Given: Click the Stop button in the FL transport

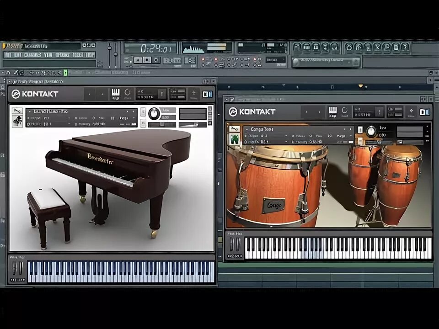Looking at the screenshot, I should point(147,60).
